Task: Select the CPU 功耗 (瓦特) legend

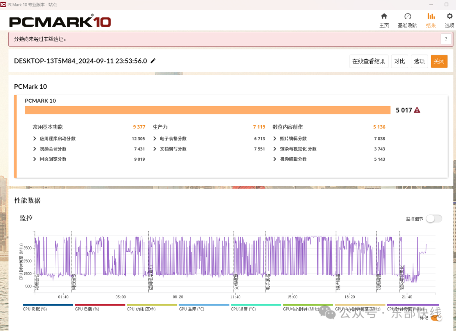Action: pos(152,307)
